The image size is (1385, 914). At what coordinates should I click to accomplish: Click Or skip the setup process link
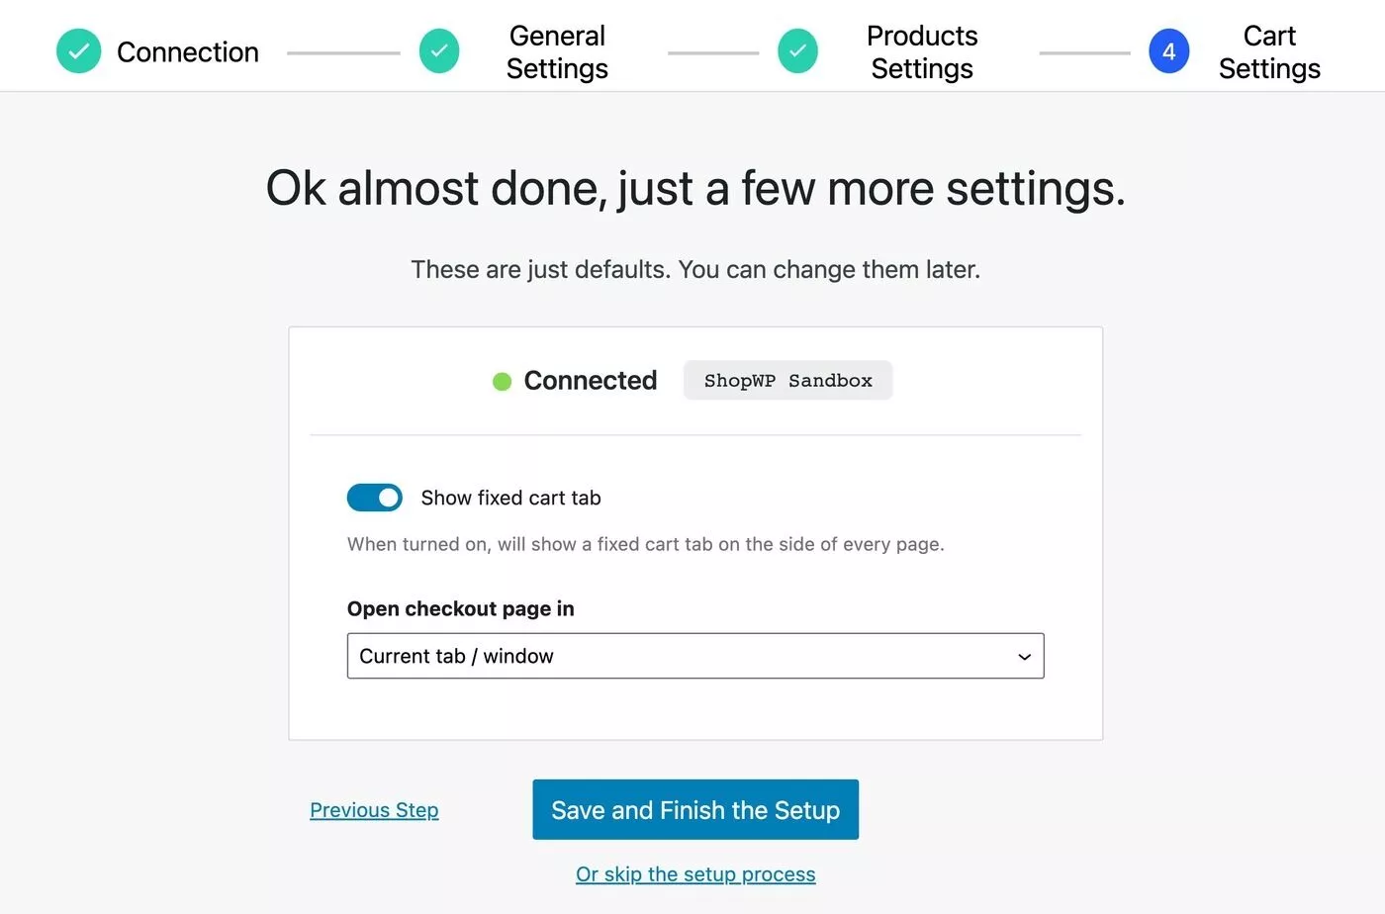tap(695, 874)
